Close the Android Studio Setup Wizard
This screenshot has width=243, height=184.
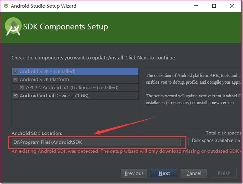(232, 6)
